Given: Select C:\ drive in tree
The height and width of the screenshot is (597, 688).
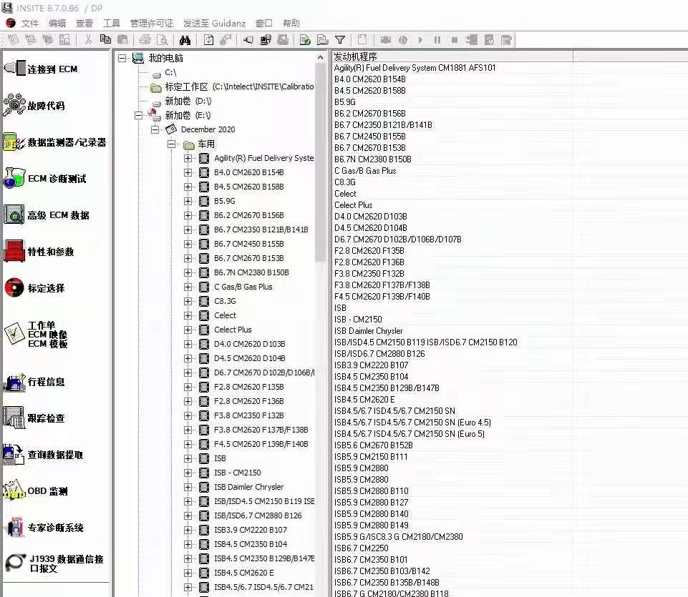Looking at the screenshot, I should pos(170,72).
